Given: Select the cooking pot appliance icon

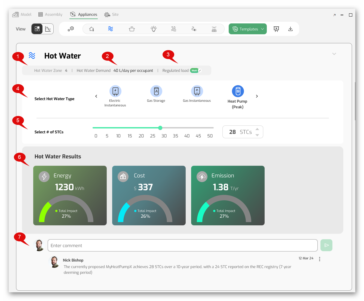Looking at the screenshot, I should tap(132, 29).
